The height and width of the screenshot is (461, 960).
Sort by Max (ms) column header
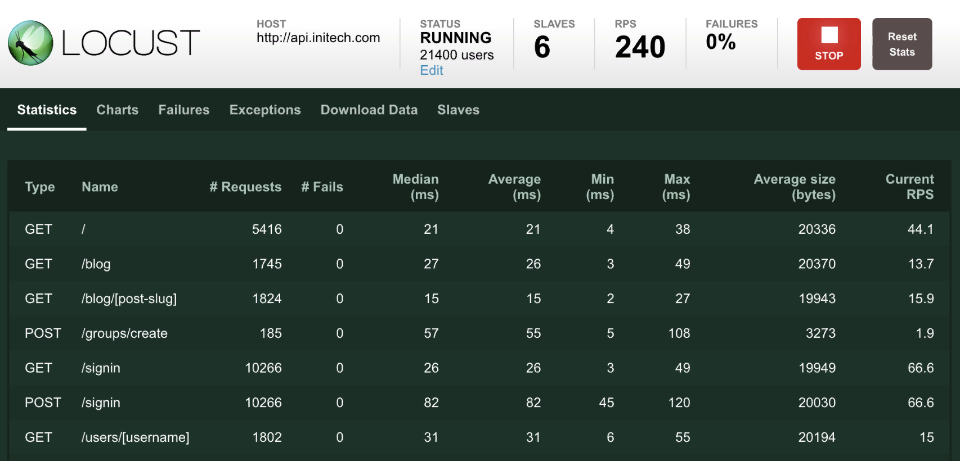pyautogui.click(x=676, y=187)
